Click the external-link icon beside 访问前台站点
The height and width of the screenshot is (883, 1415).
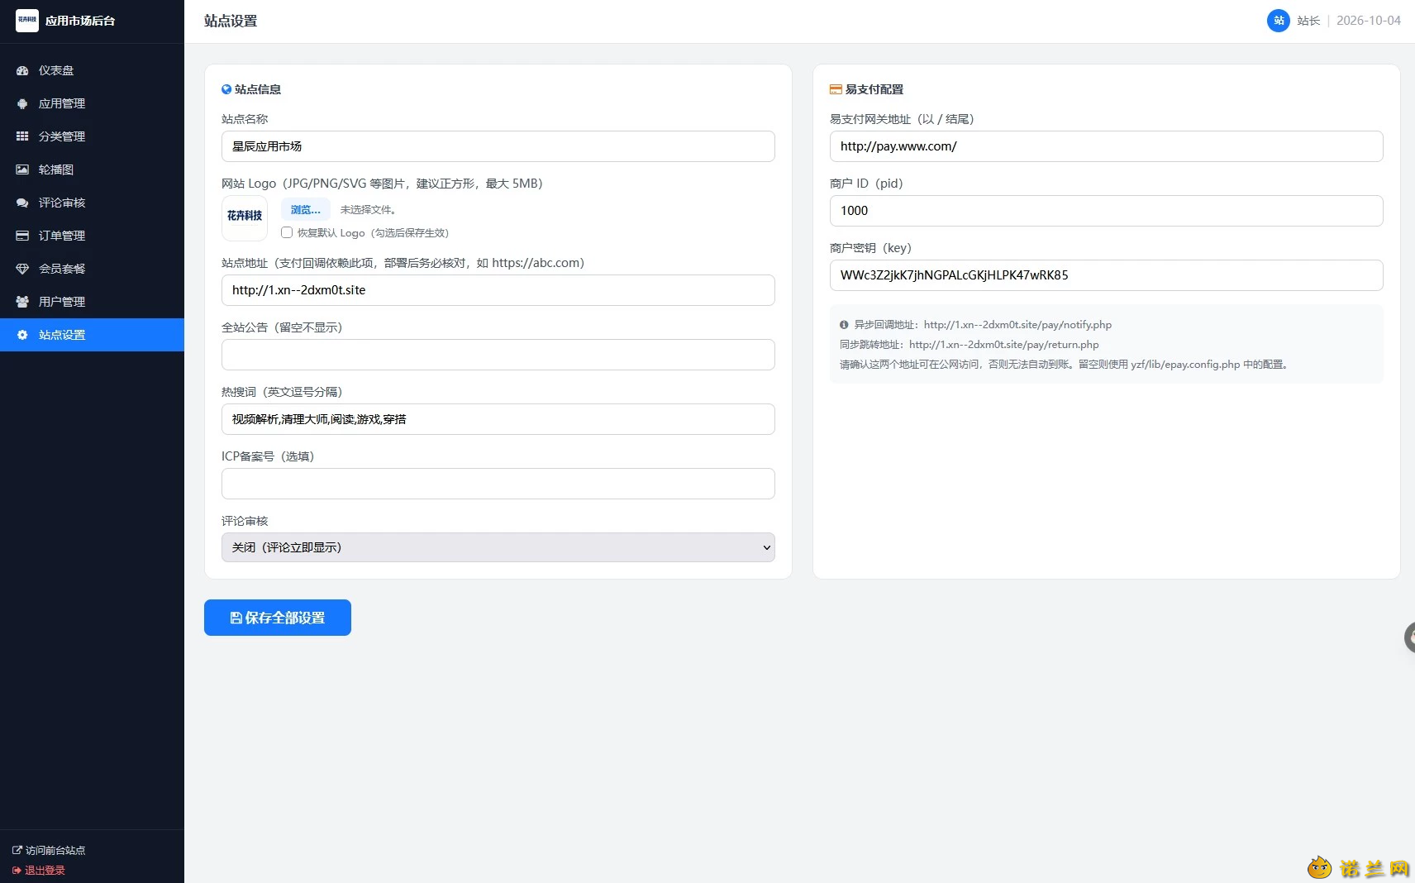[x=17, y=850]
